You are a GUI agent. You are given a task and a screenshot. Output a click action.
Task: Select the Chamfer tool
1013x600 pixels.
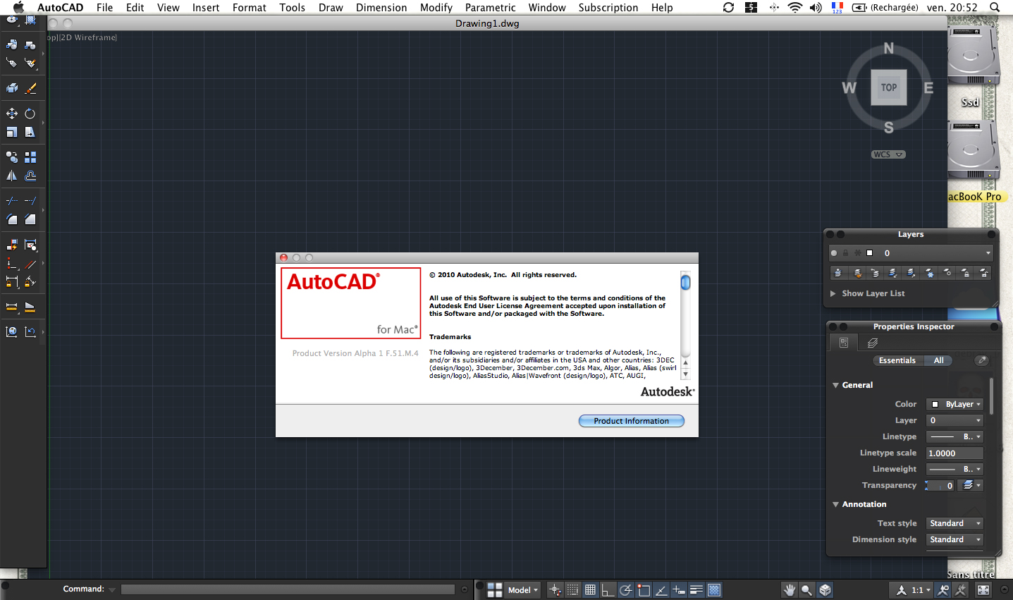point(30,219)
